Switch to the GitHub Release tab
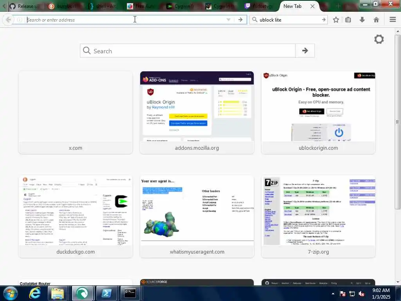Viewport: 401px width, 301px height. (24, 6)
